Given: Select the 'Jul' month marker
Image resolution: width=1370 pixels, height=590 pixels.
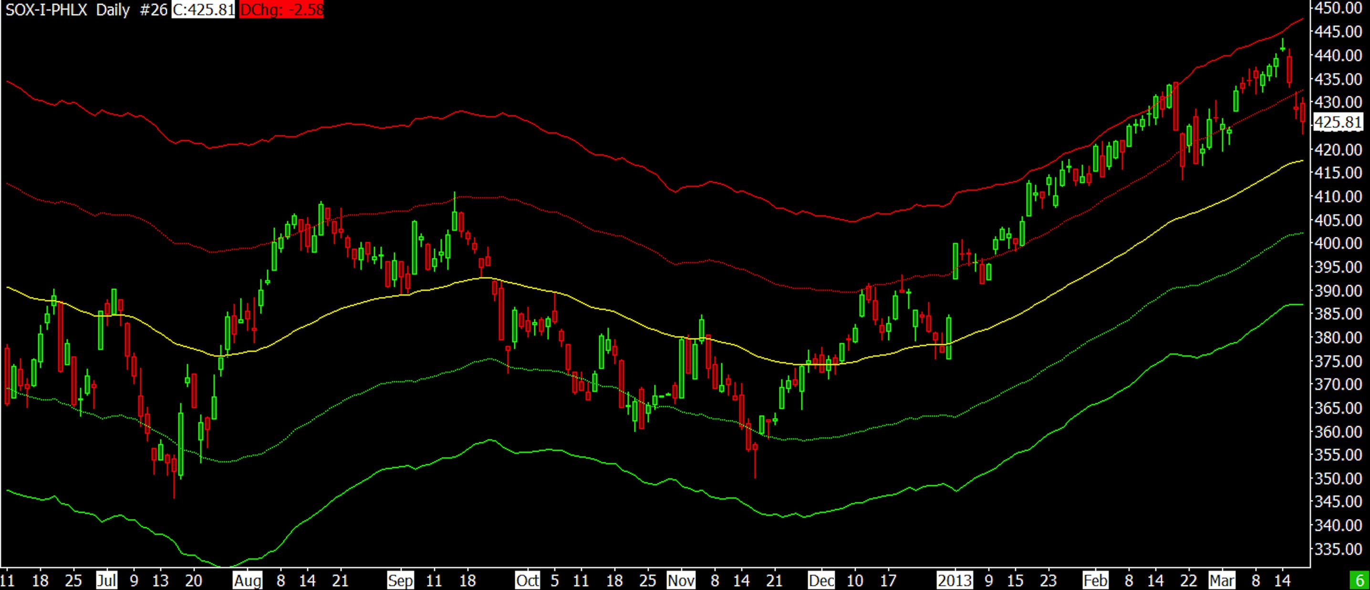Looking at the screenshot, I should tap(106, 580).
